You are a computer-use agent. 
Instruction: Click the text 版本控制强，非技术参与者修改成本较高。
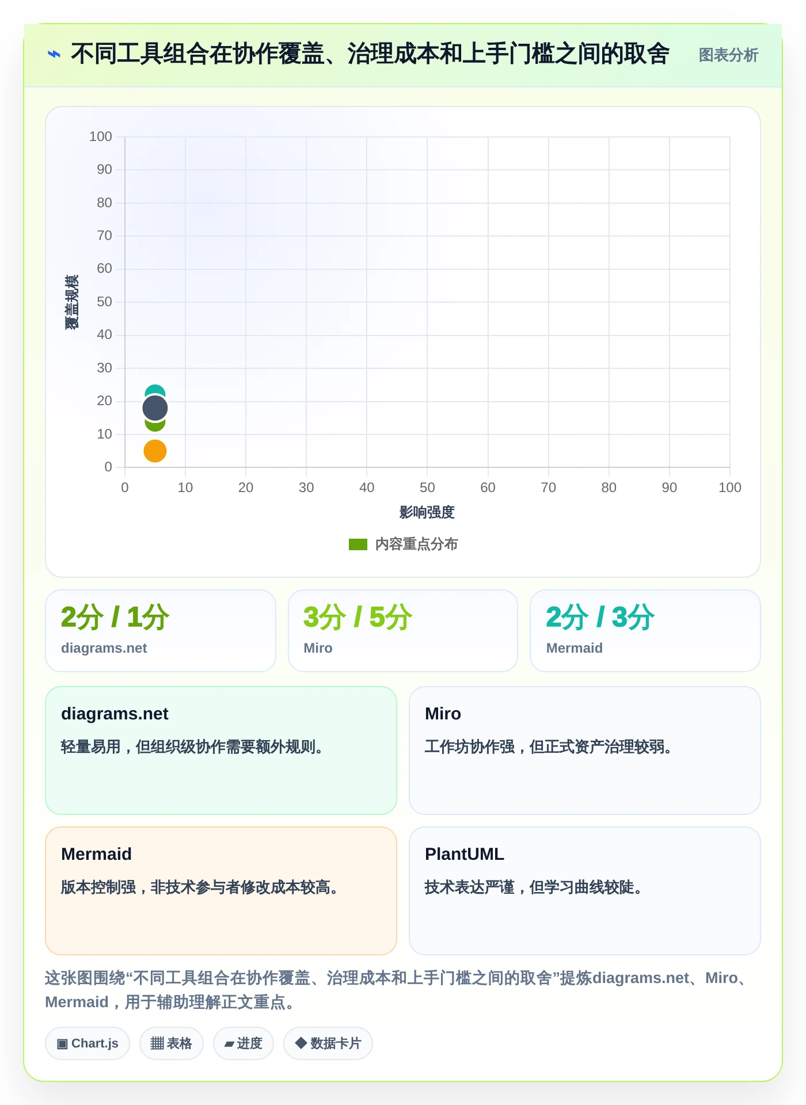click(200, 887)
